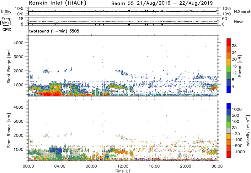This screenshot has height=173, width=251.
Task: Click the '1000' tick on the Velocity color bar
Action: [x=237, y=109]
